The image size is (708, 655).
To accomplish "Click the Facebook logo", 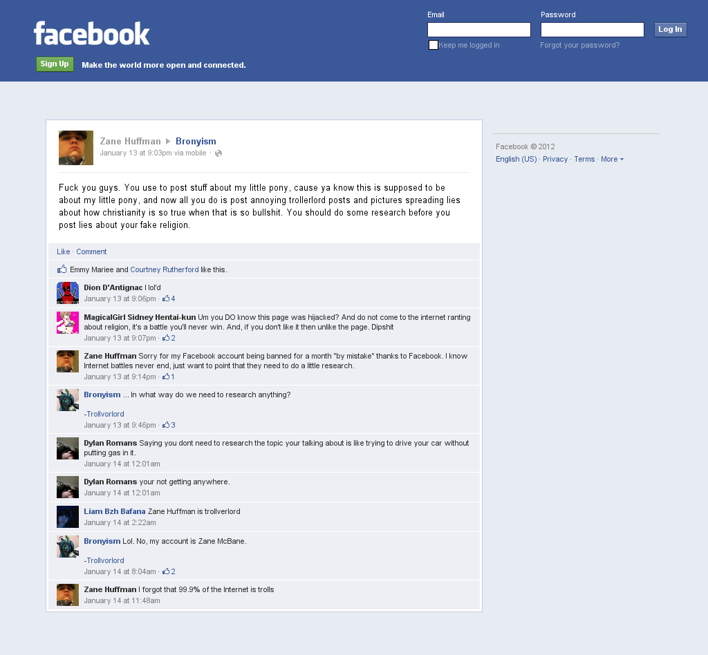I will point(92,33).
